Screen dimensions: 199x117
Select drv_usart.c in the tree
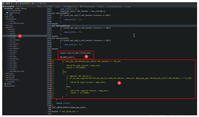pos(13,63)
